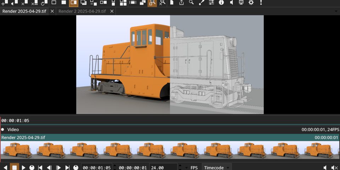Screen dimensions: 340x170
Task: Click the current time 00:00:01:05 field
Action: 96,168
